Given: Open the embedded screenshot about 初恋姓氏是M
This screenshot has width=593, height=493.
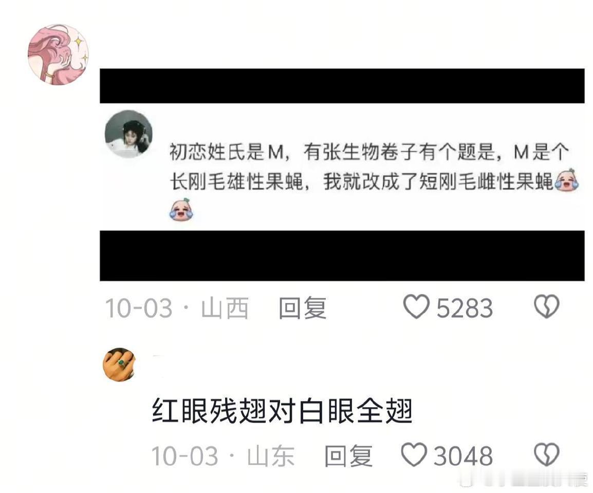Looking at the screenshot, I should [342, 167].
